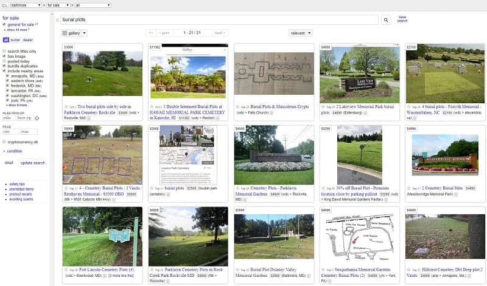Enable the search titles only checkbox

tap(4, 52)
